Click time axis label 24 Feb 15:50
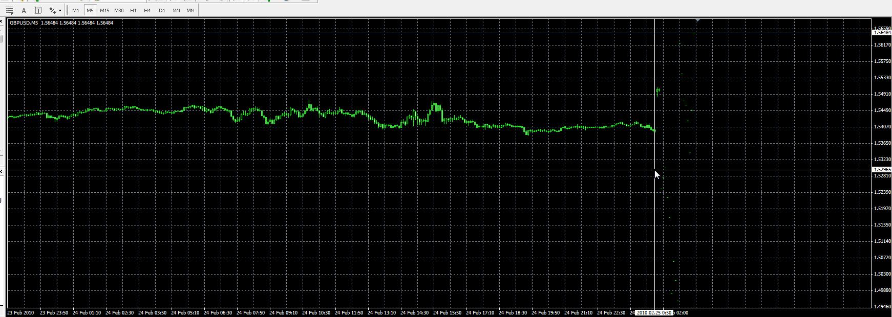The width and height of the screenshot is (892, 317). tap(447, 312)
